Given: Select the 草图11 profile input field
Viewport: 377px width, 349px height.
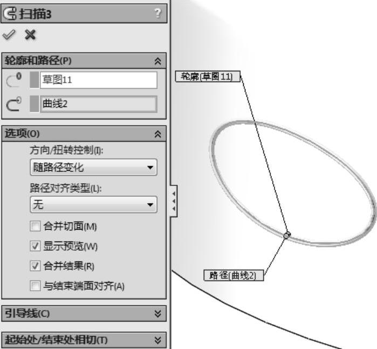Looking at the screenshot, I should tap(99, 80).
